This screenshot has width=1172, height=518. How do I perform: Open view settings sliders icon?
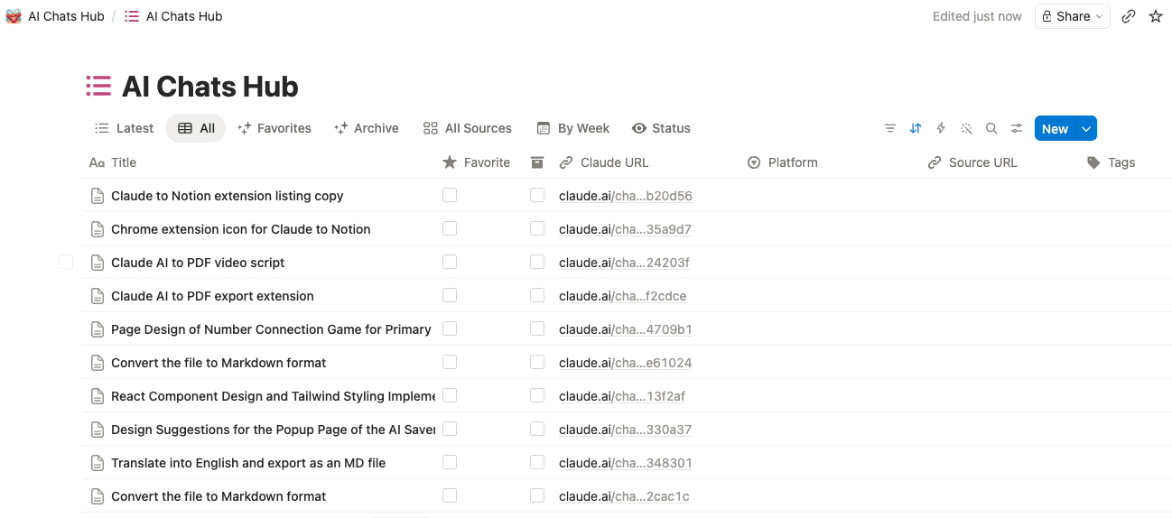(x=1017, y=128)
